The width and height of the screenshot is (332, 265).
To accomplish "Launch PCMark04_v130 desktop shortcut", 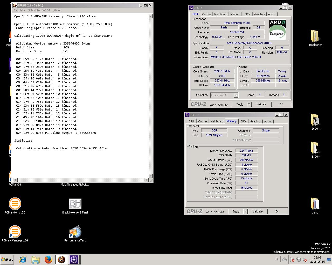I will [x=15, y=205].
